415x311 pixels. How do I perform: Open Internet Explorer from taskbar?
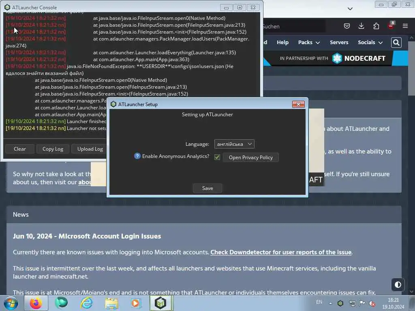pos(87,303)
